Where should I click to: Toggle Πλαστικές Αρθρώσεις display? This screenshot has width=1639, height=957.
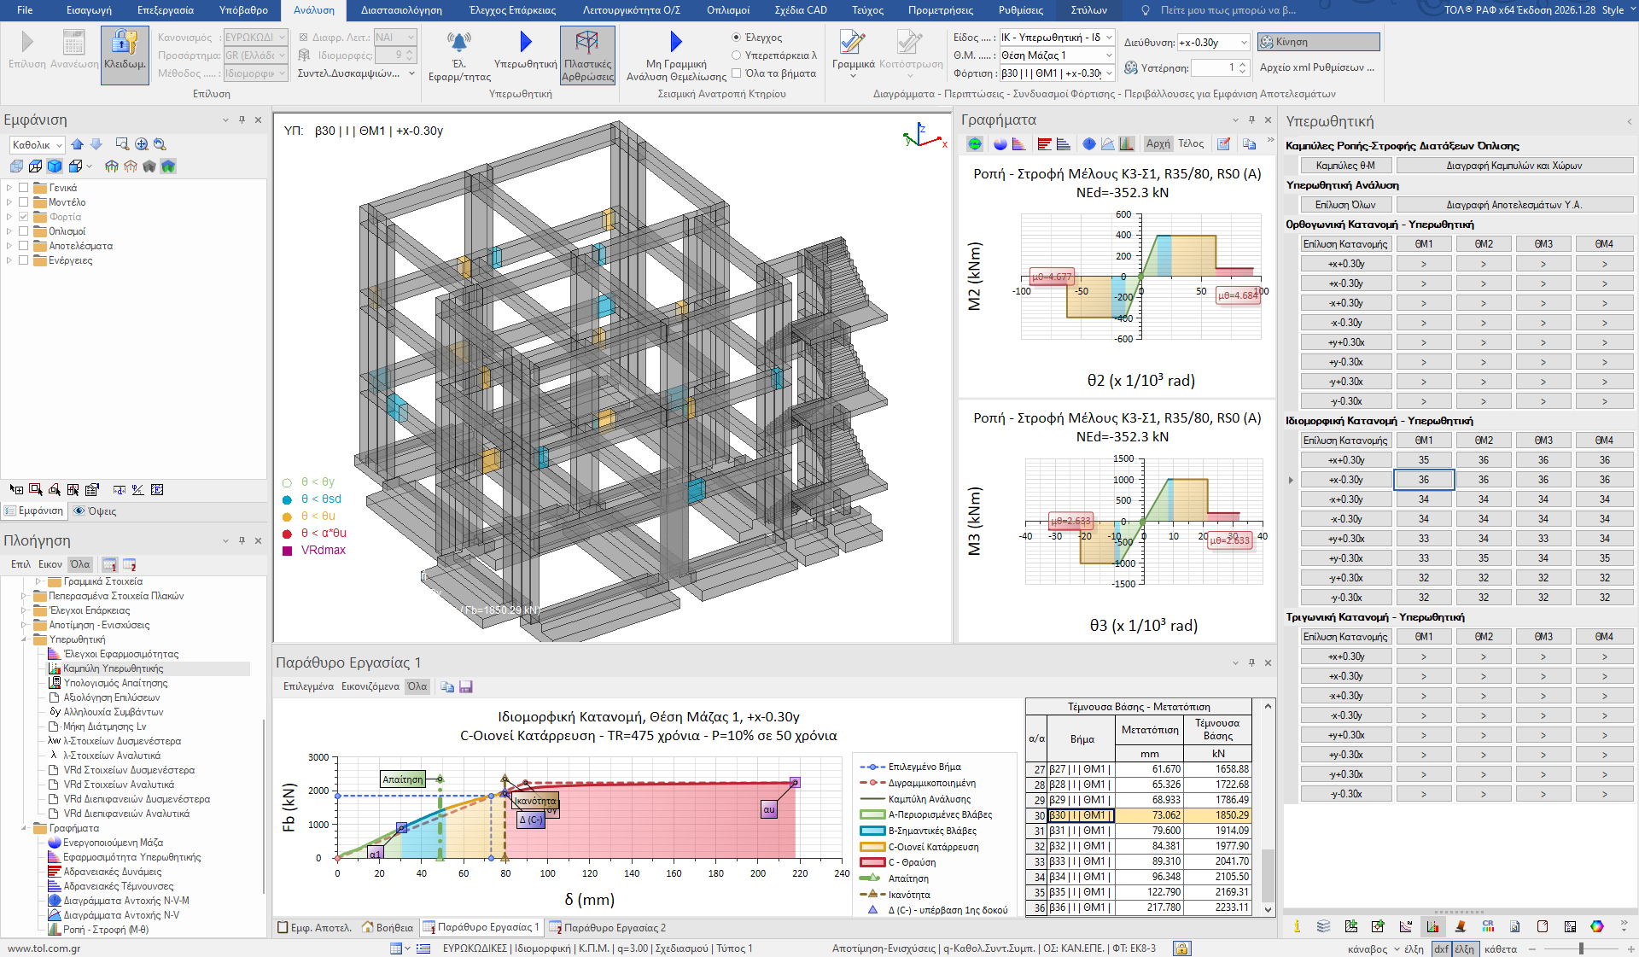coord(587,44)
